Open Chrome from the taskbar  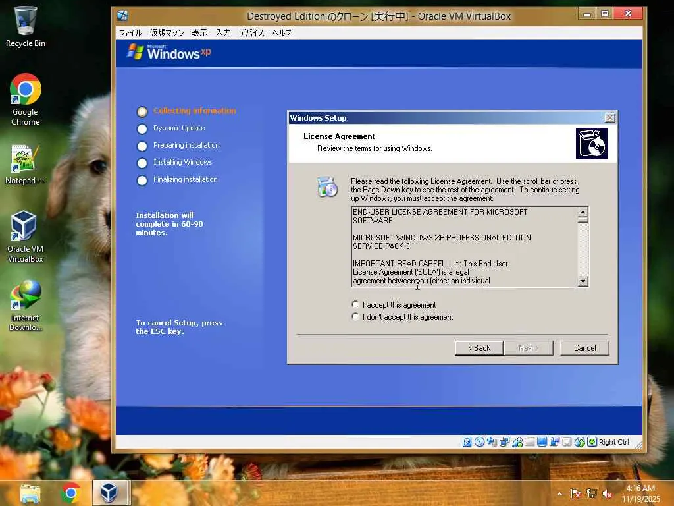71,493
